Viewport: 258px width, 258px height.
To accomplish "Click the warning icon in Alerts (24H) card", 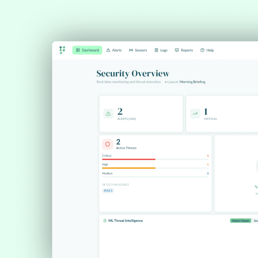I will click(108, 114).
